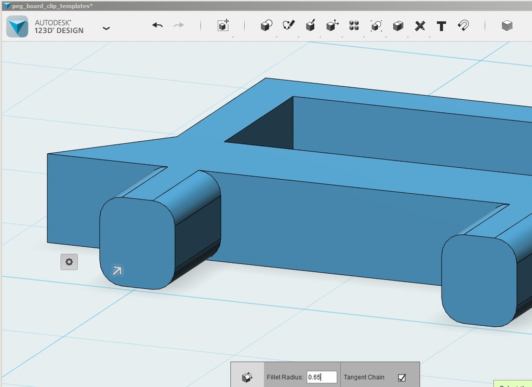
Task: Click the Autodesk 123D Design logo
Action: point(17,26)
